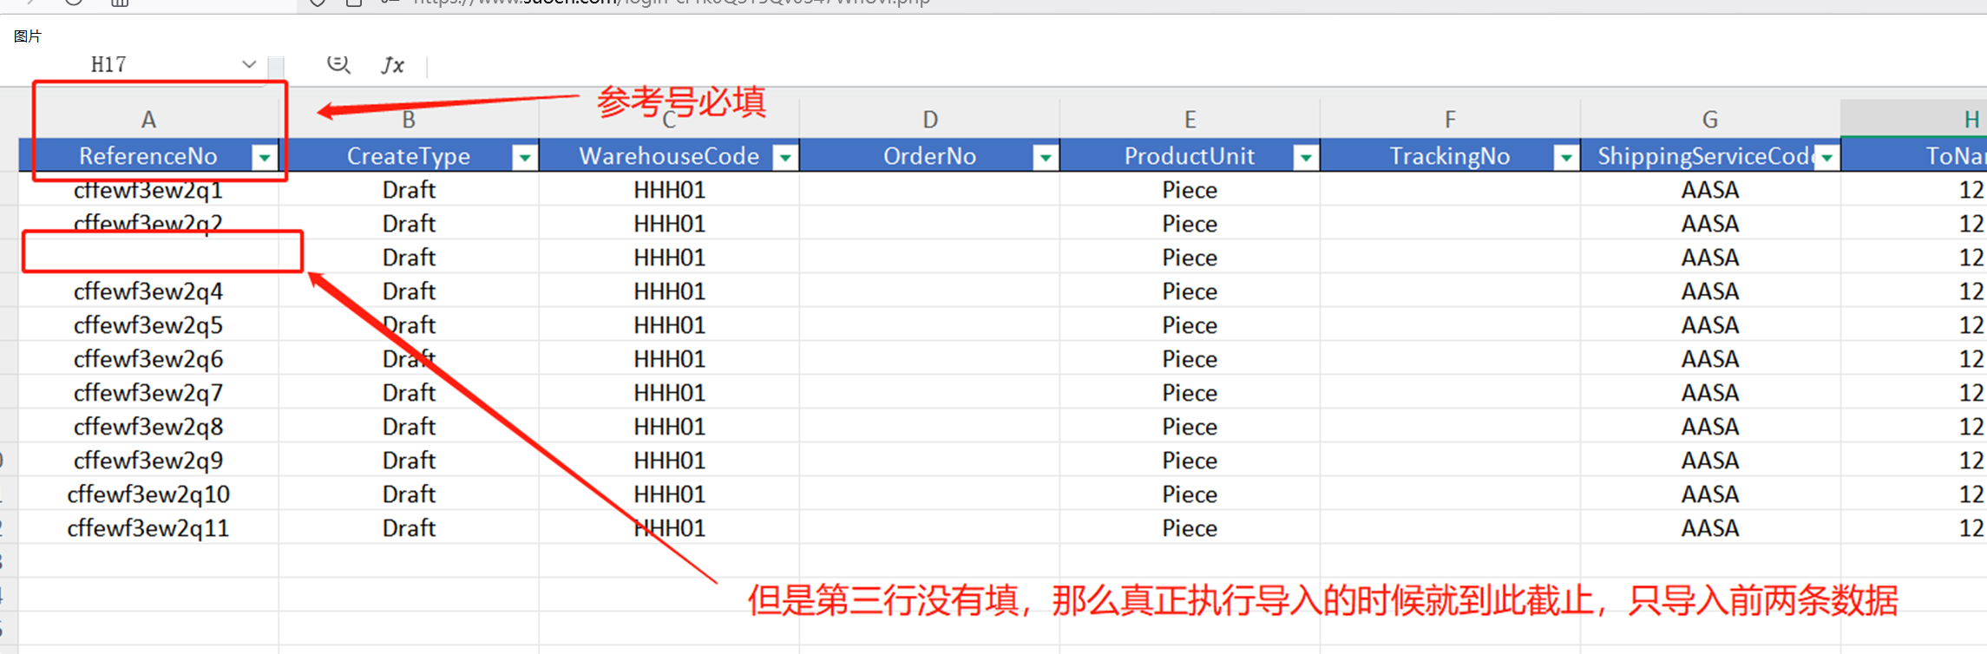Image resolution: width=1987 pixels, height=654 pixels.
Task: Click Draft in the cffewf3ew2q8 row
Action: [x=409, y=426]
